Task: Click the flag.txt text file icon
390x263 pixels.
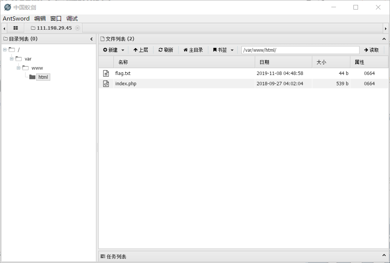Action: click(x=106, y=73)
